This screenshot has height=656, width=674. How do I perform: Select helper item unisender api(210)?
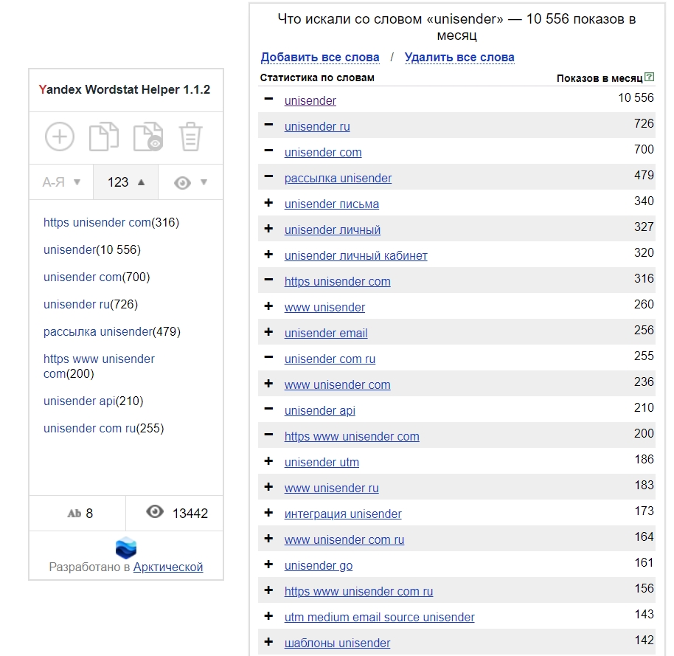pyautogui.click(x=93, y=401)
